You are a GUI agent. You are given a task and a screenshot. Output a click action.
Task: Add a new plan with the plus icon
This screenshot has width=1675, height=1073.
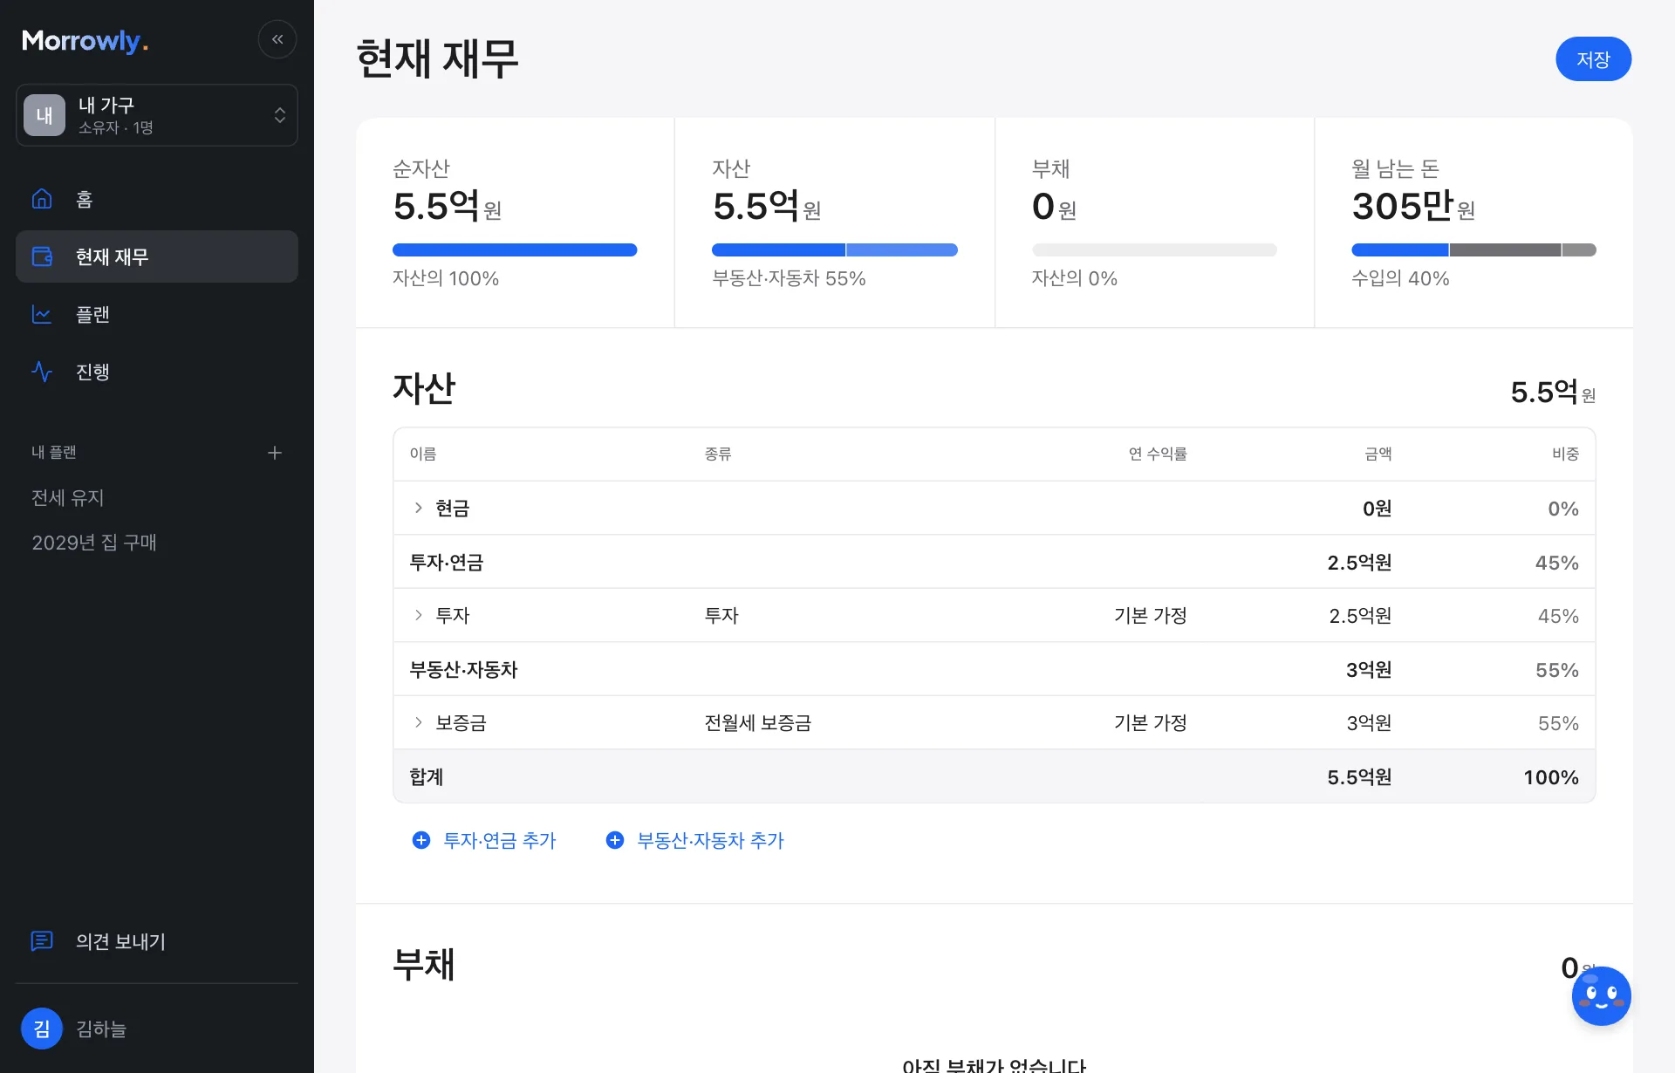[275, 453]
